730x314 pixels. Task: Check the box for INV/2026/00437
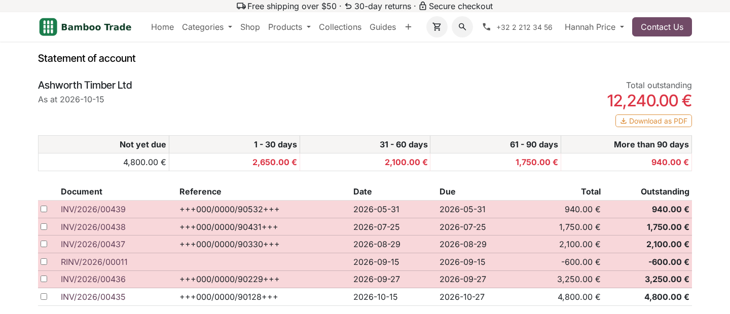44,244
